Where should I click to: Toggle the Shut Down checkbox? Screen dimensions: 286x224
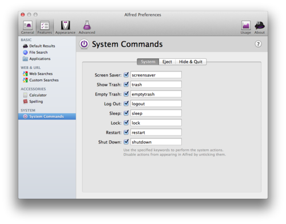coord(126,142)
